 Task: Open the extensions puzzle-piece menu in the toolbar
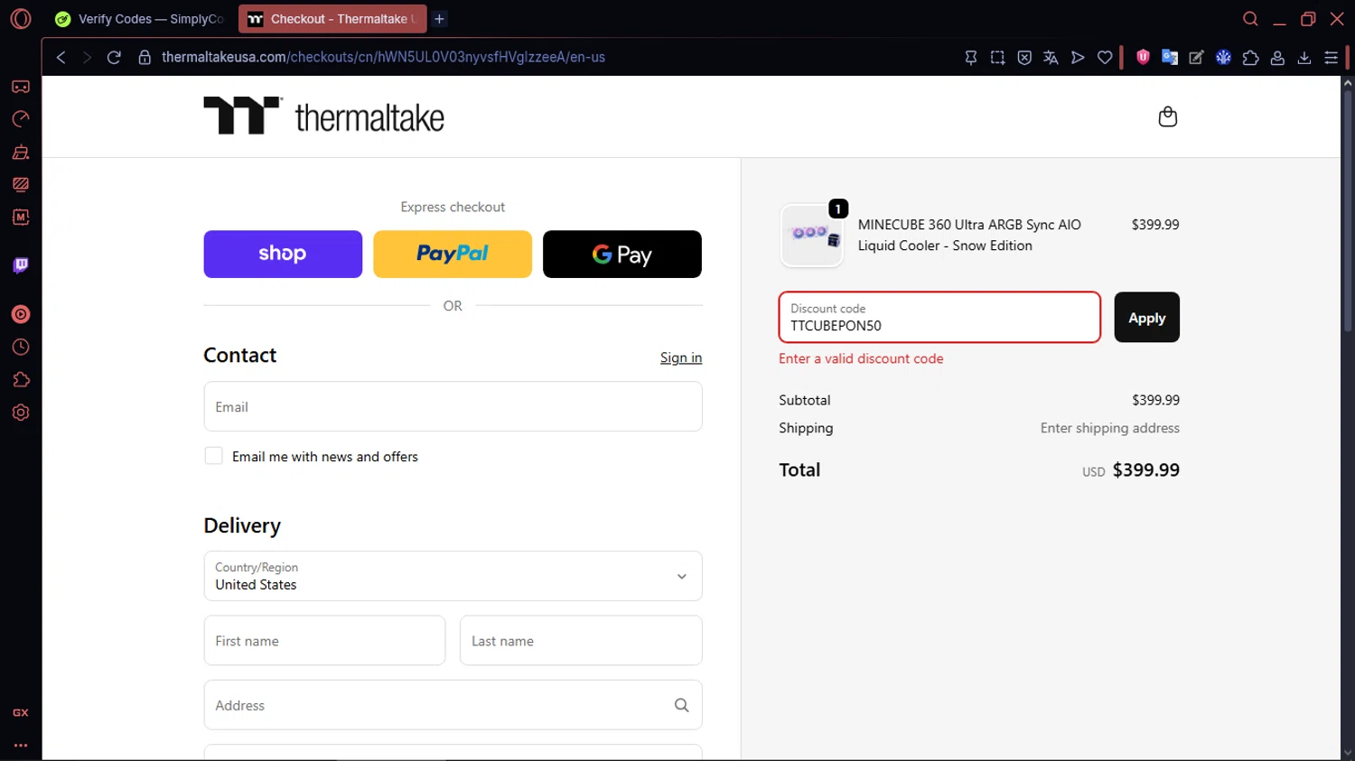pyautogui.click(x=1250, y=57)
